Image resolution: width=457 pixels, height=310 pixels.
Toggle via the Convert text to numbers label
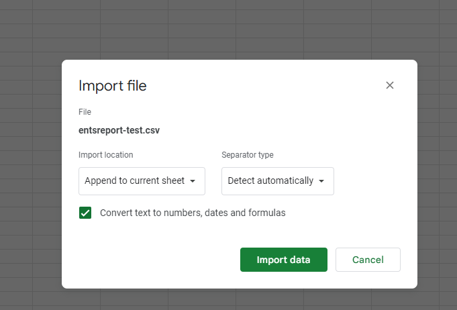click(193, 213)
